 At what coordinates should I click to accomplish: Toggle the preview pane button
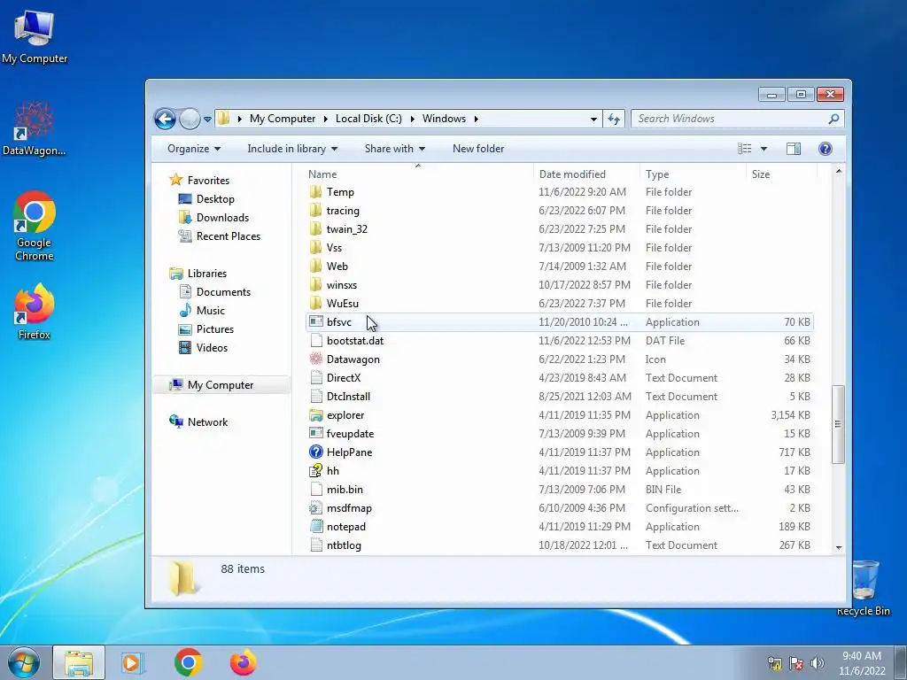[x=793, y=149]
